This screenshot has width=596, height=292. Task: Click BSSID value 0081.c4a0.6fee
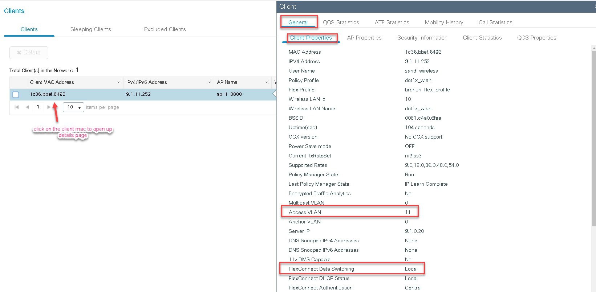(423, 118)
